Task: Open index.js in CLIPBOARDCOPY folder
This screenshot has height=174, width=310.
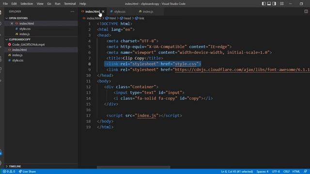Action: [17, 55]
